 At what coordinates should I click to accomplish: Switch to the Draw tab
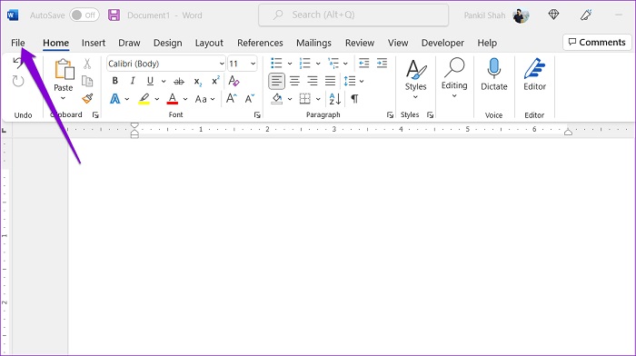129,43
